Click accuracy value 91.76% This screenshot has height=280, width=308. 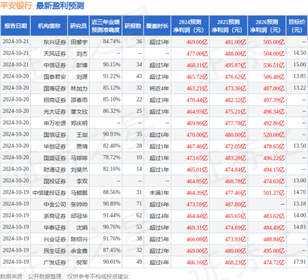coord(111,239)
